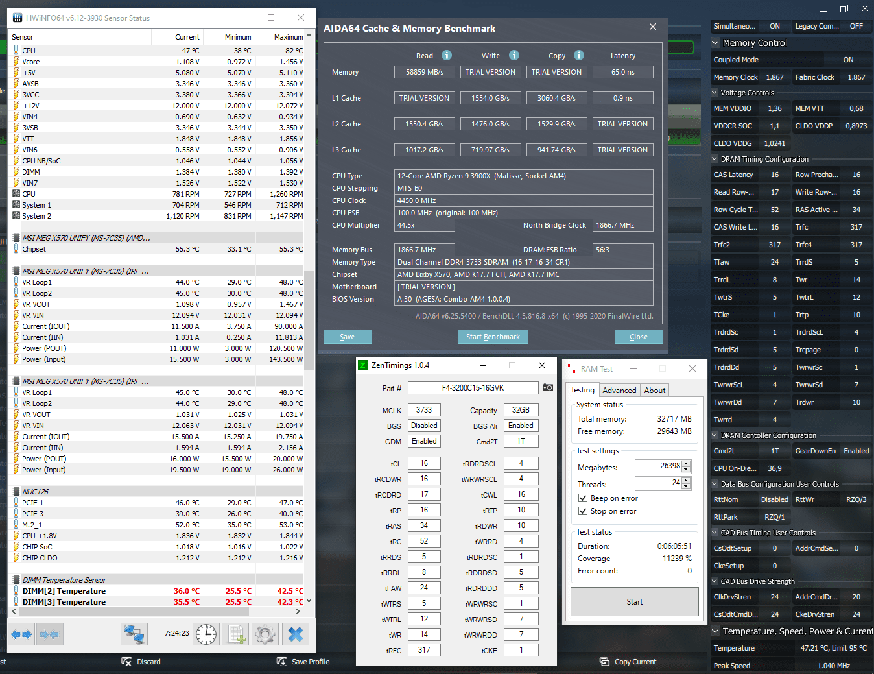Toggle Legacy Compatibility OFF switch
The height and width of the screenshot is (674, 874).
click(856, 26)
